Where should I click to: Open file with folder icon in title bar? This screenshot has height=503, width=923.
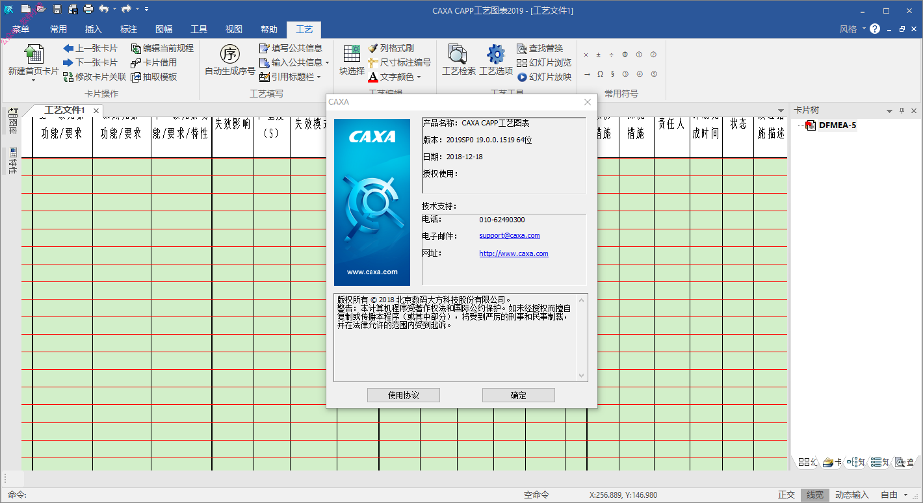coord(41,9)
